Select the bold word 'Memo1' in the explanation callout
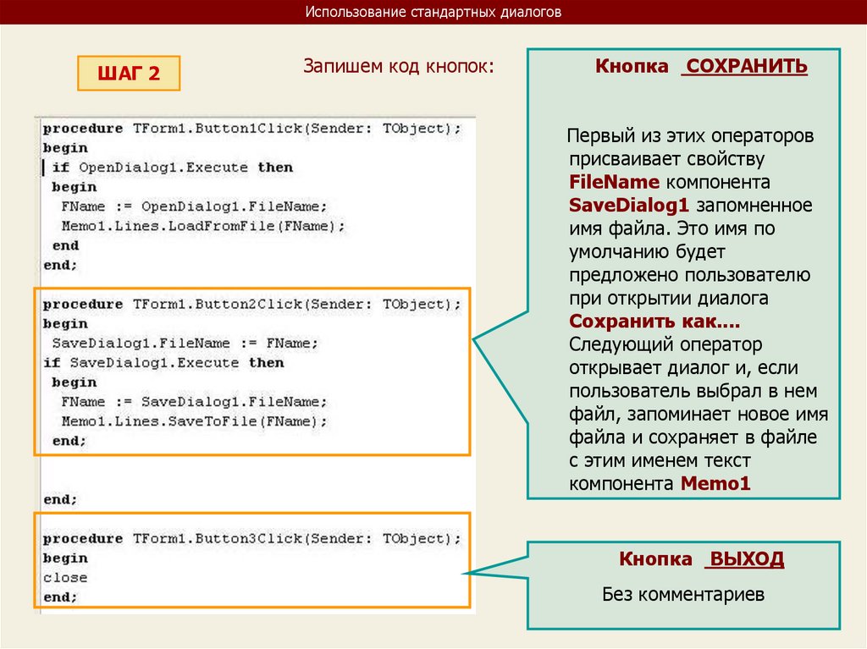This screenshot has width=867, height=649. click(715, 484)
